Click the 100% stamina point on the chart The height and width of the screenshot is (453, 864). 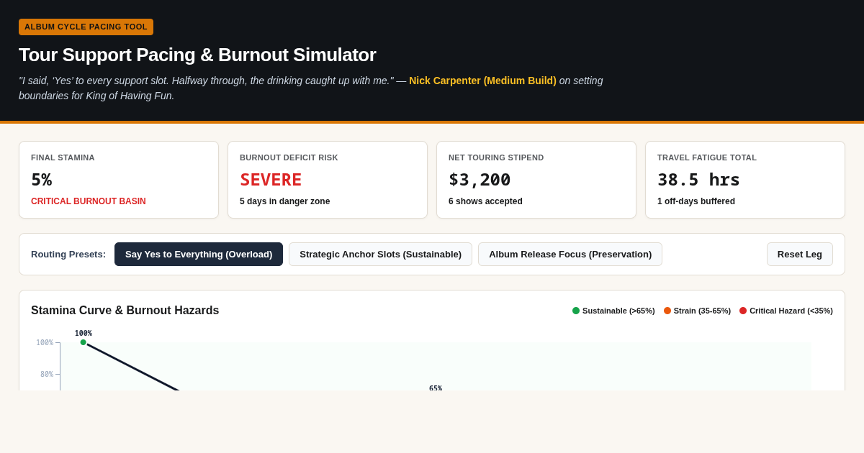click(84, 342)
